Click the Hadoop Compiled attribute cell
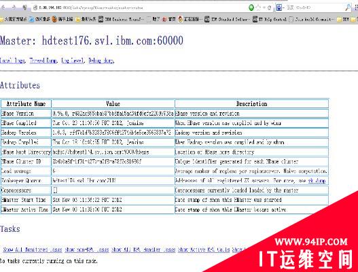358x272 pixels. pyautogui.click(x=26, y=142)
